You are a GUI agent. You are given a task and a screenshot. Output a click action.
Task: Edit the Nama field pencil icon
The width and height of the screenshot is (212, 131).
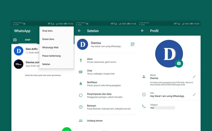[194, 76]
